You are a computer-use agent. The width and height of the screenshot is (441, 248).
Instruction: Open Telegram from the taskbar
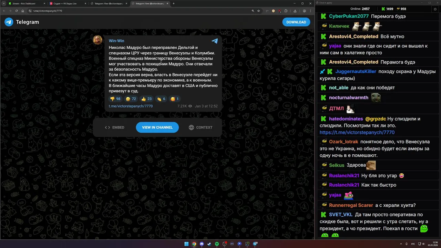(x=255, y=244)
